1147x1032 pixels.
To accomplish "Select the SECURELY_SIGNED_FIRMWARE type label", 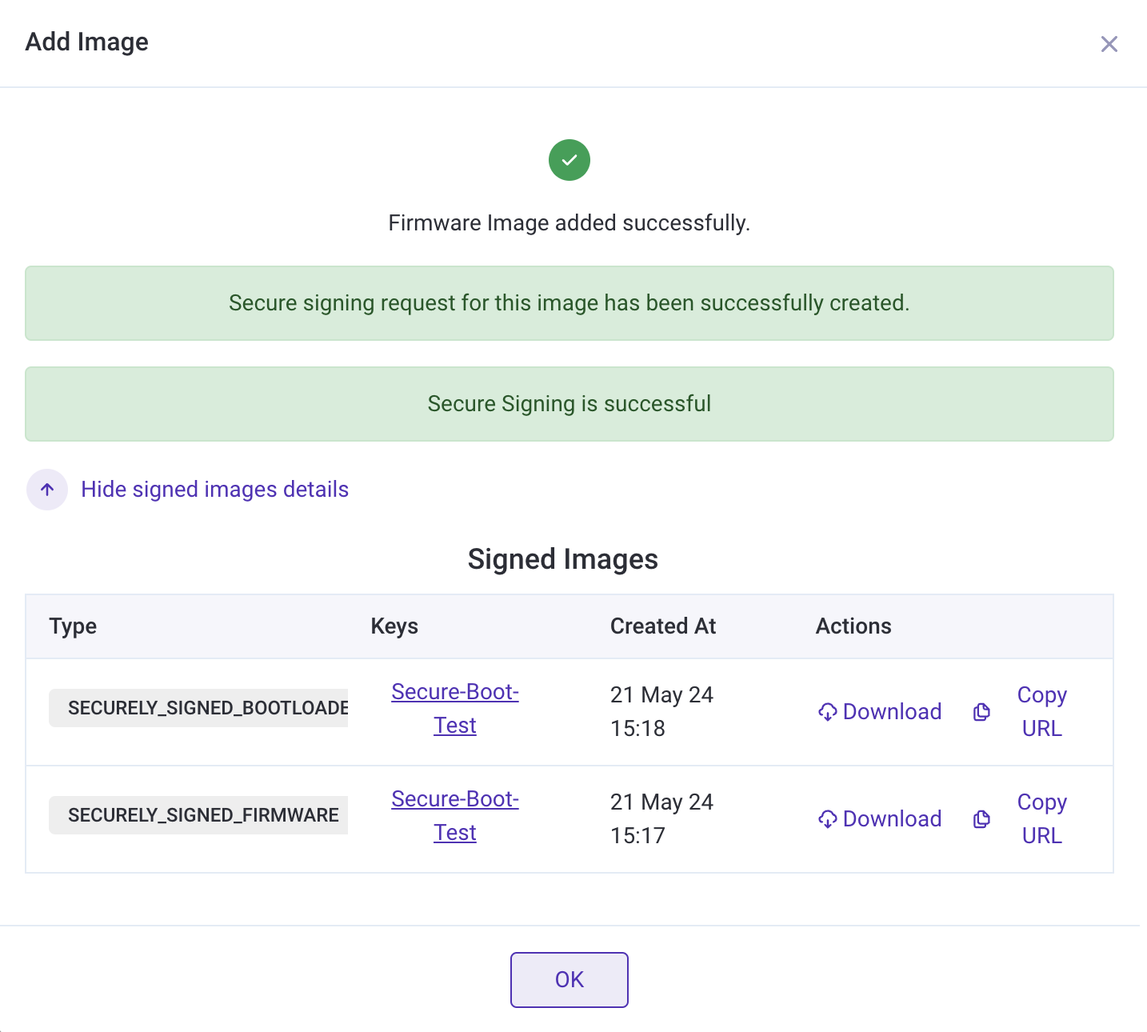I will [198, 815].
